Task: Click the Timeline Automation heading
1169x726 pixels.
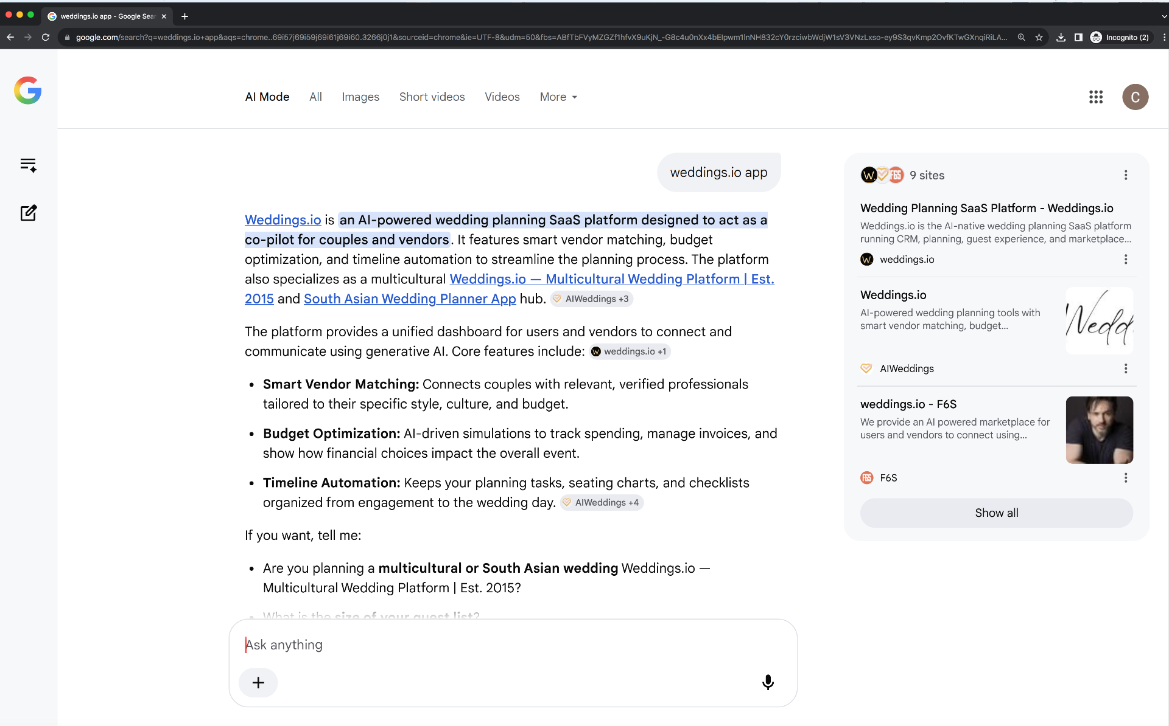Action: (x=331, y=483)
